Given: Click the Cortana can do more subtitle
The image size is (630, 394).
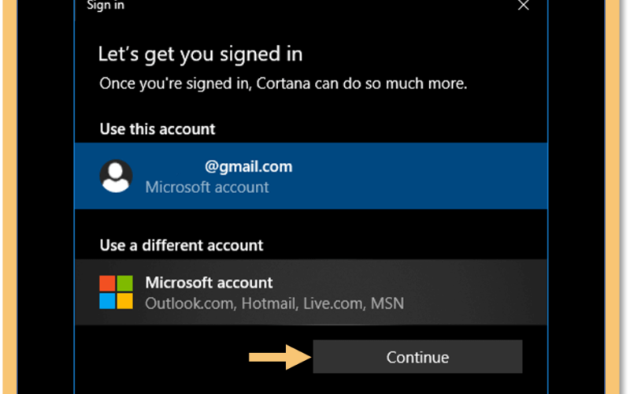Looking at the screenshot, I should (x=283, y=84).
